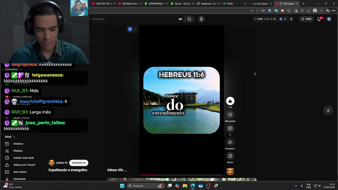Open the browser extensions puzzle icon
The image size is (338, 190).
click(289, 11)
